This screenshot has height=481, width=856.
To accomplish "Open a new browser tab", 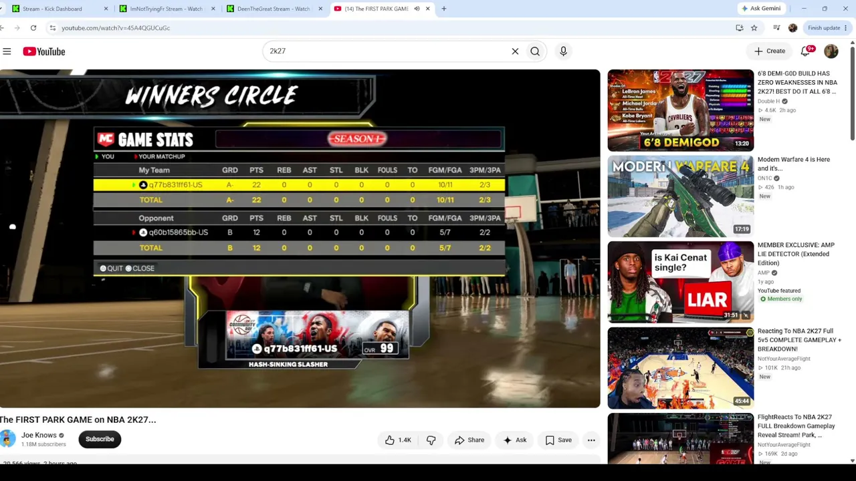I will pyautogui.click(x=443, y=9).
